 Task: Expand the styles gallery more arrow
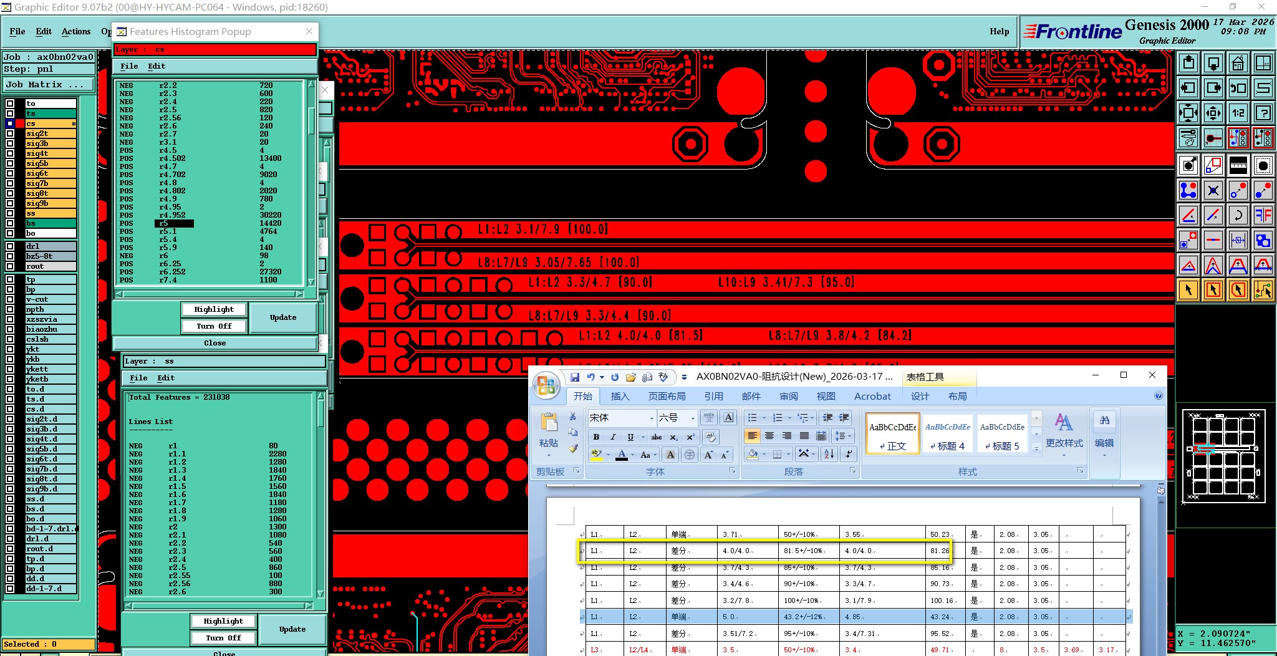coord(1036,448)
